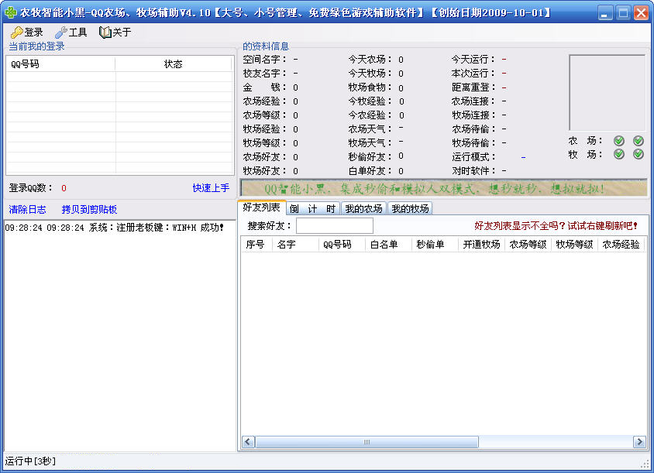Viewport: 654px width, 473px height.
Task: Click the resize grip in the status bar corner
Action: click(x=645, y=464)
